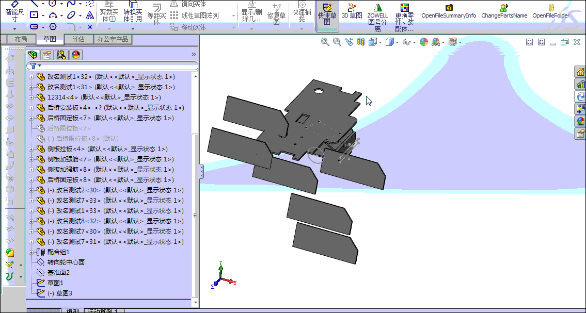Open the display style dropdown arrow

click(x=398, y=42)
